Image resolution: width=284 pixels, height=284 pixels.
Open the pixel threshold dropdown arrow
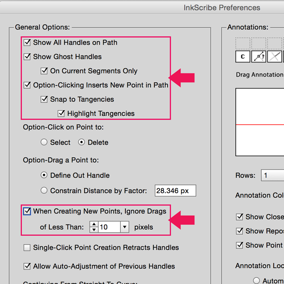pos(124,227)
